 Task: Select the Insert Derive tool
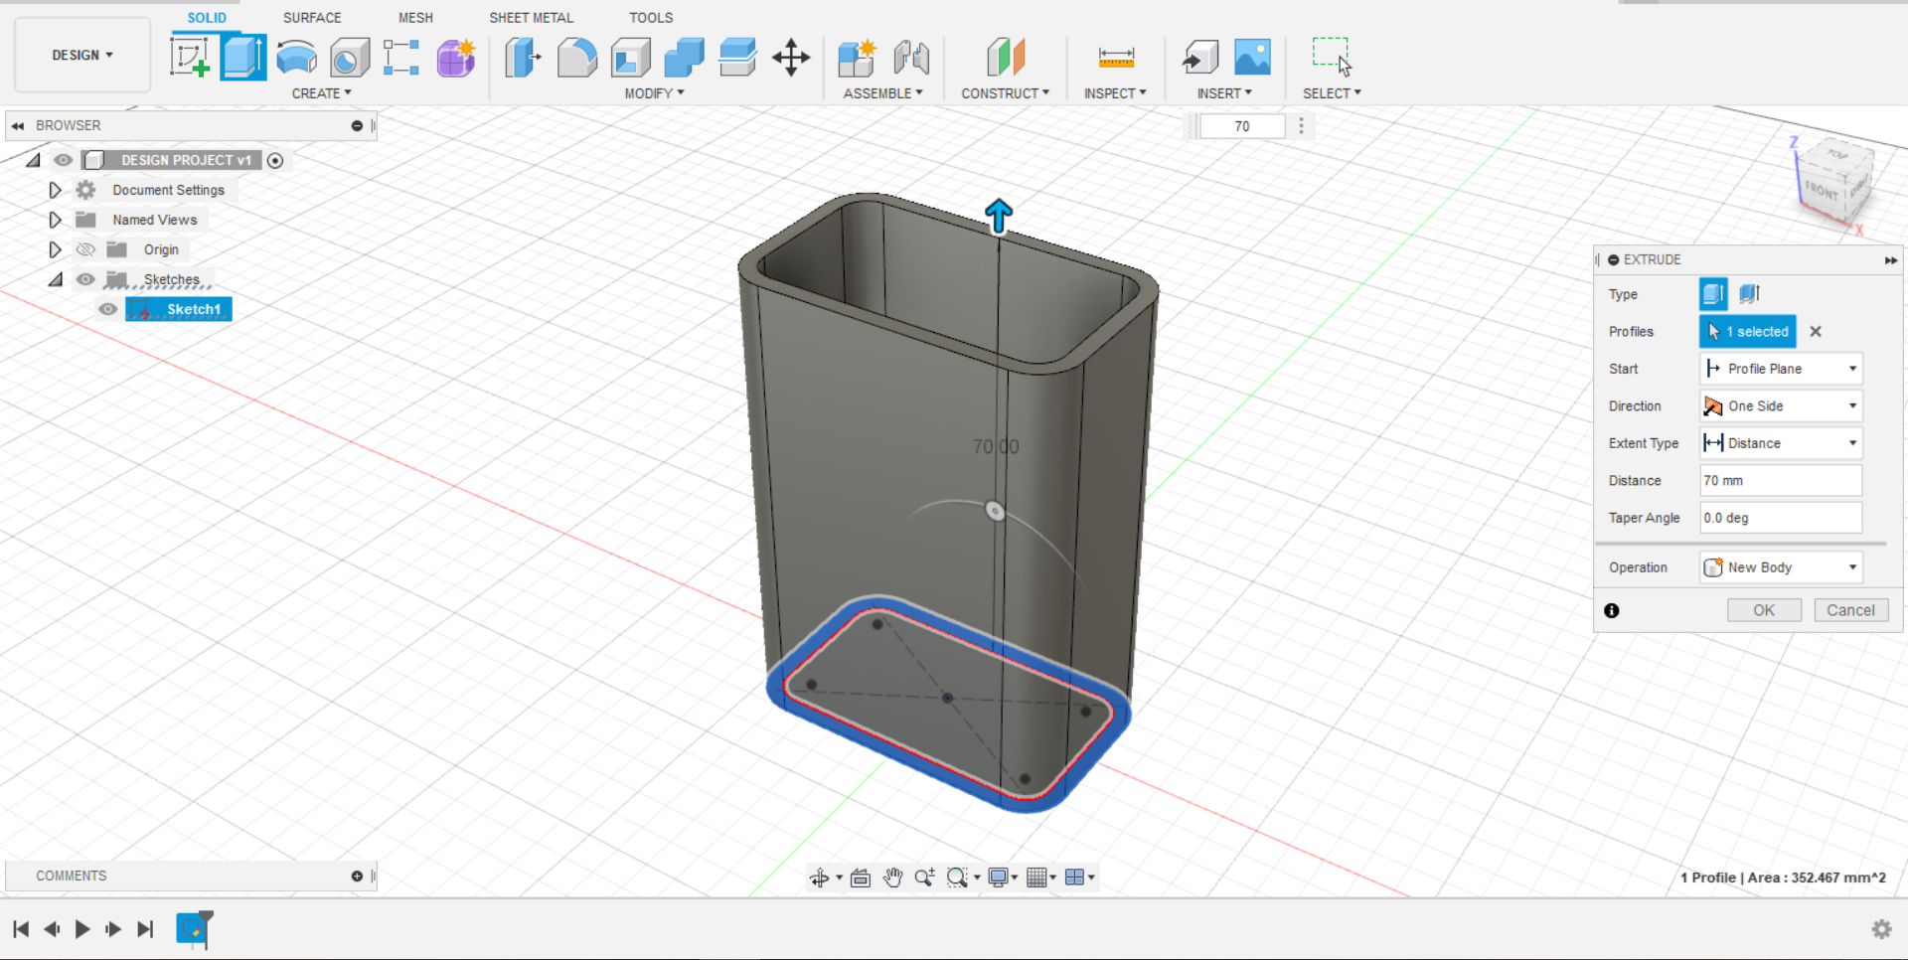[x=1200, y=57]
